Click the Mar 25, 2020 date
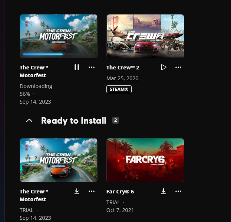Screen dimensions: 231x222 pos(122,78)
